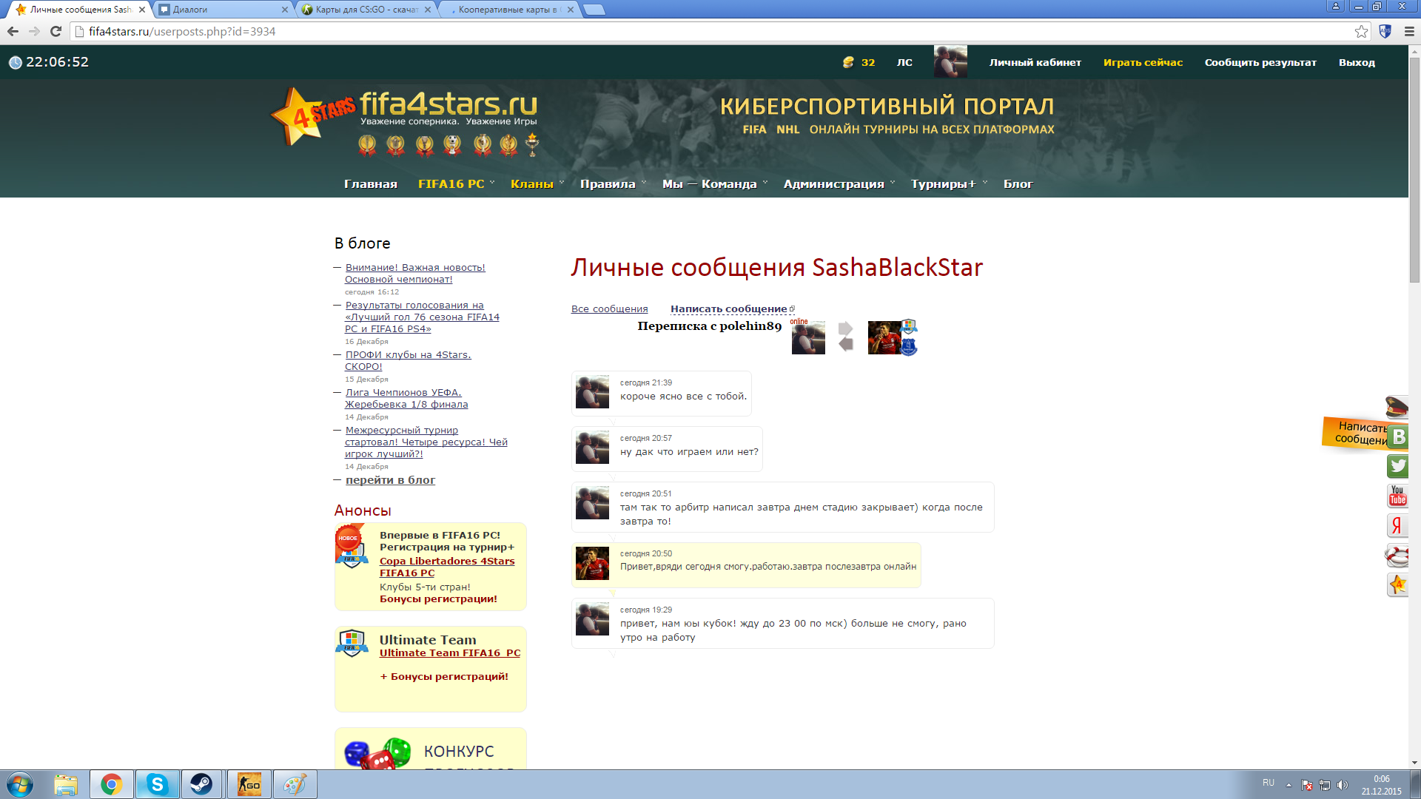The height and width of the screenshot is (799, 1421).
Task: Open the Yandex side icon
Action: pyautogui.click(x=1397, y=525)
